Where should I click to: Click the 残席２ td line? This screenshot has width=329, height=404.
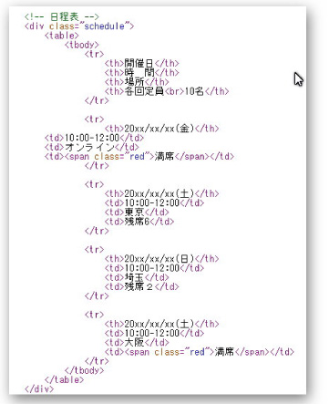(142, 286)
